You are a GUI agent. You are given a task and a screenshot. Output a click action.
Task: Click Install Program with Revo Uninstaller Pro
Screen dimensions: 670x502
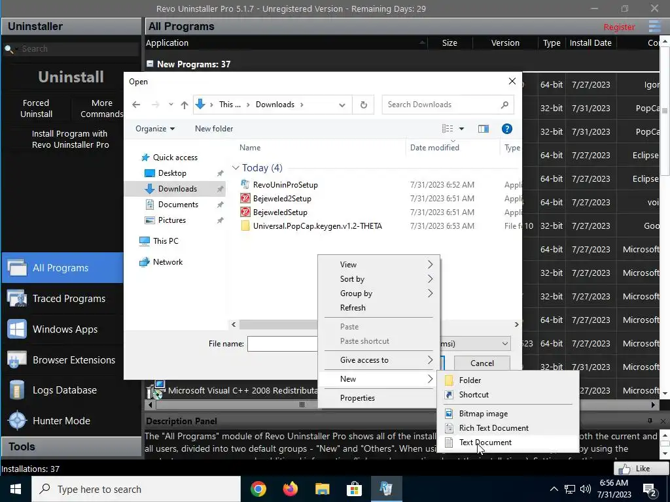point(71,139)
